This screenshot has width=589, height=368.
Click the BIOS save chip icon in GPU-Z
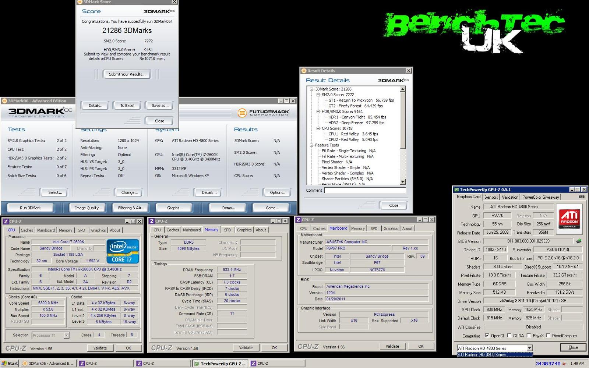coord(579,241)
